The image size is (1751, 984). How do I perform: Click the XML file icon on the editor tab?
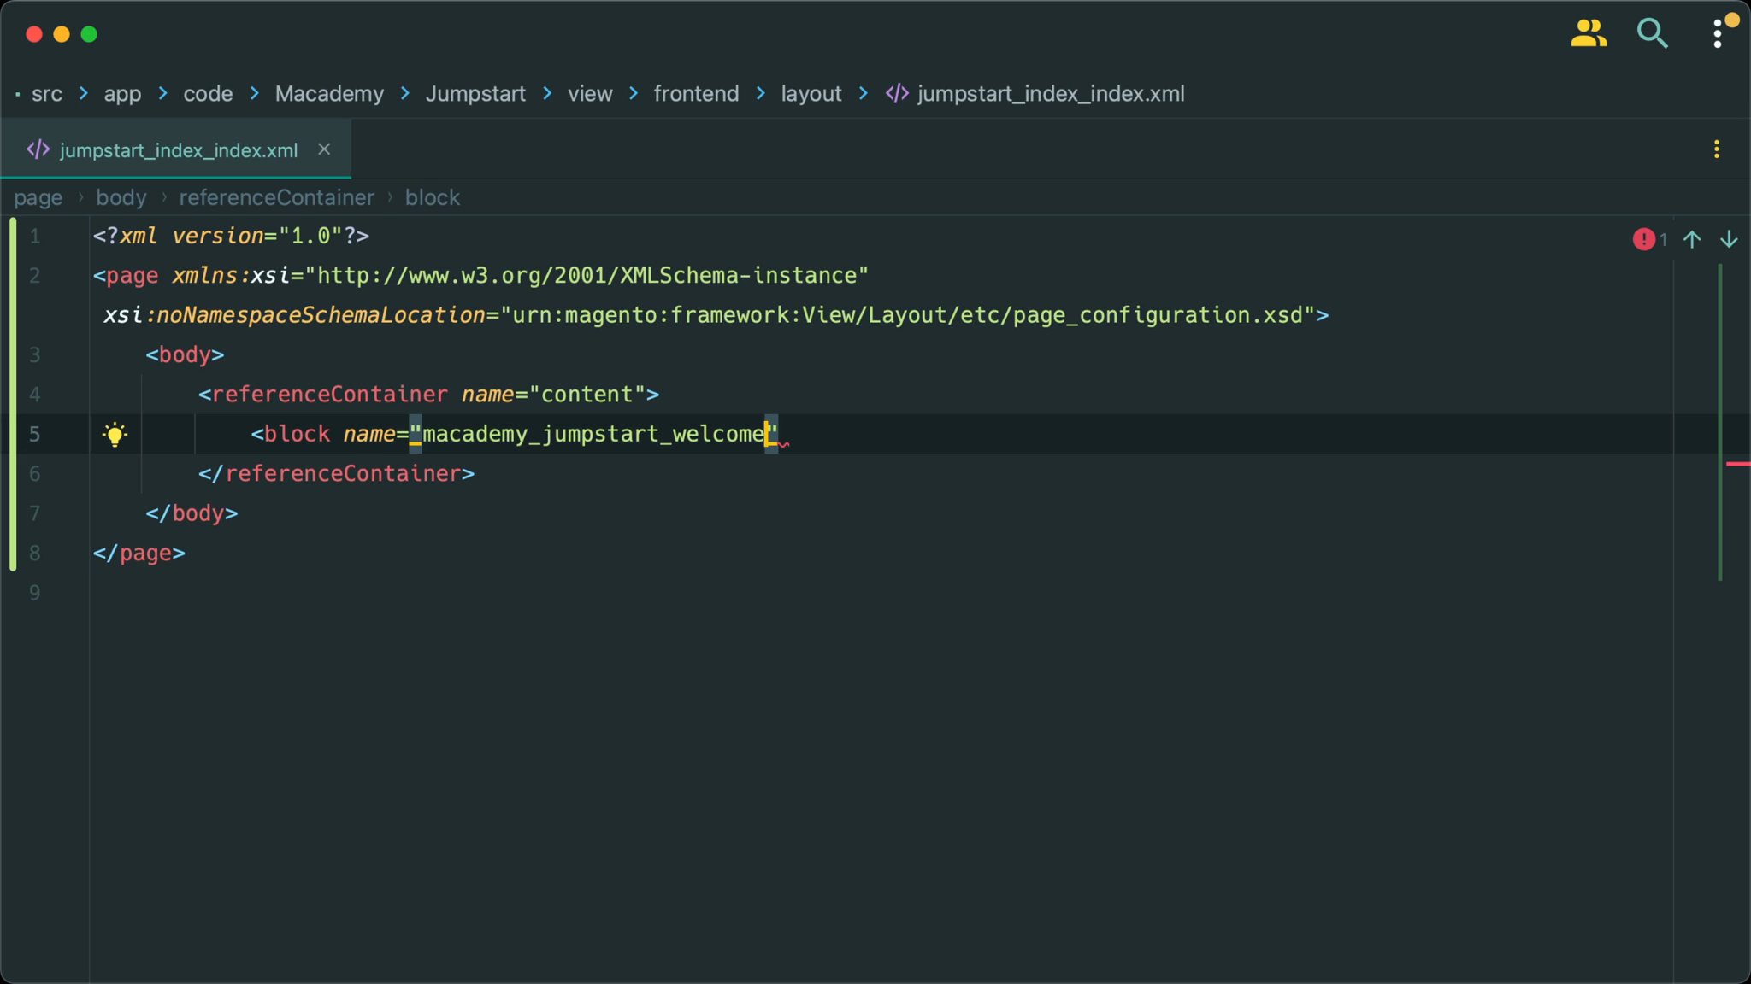pyautogui.click(x=38, y=149)
